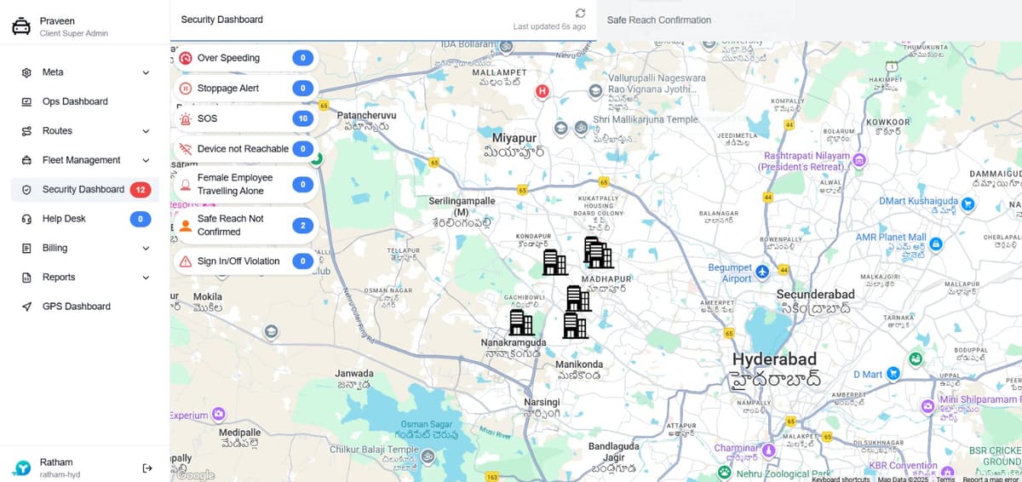
Task: Click the Begumpet Airport map icon
Action: (762, 272)
